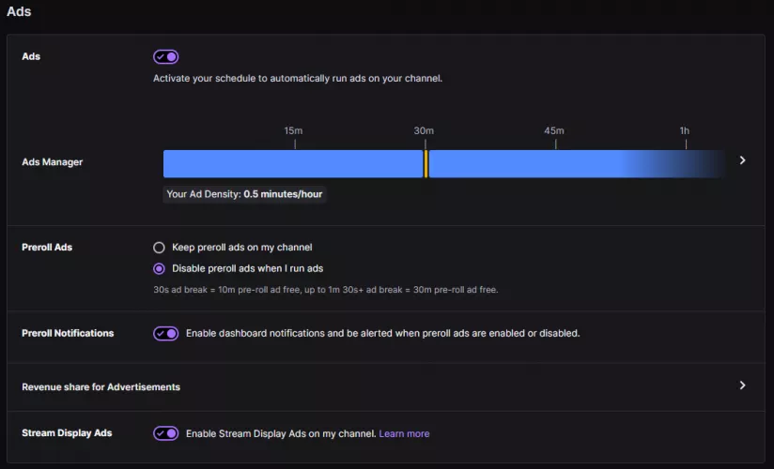The height and width of the screenshot is (469, 774).
Task: Select "Keep preroll ads on my channel"
Action: 159,248
